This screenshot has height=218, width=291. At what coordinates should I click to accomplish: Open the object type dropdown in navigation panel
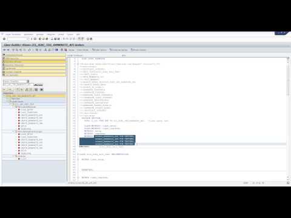click(x=28, y=81)
